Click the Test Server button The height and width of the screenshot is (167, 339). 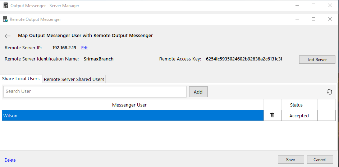coord(317,60)
